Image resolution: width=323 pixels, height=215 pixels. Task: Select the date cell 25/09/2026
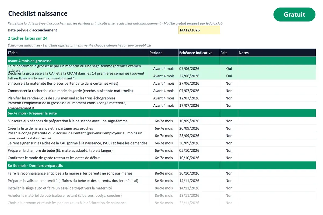199,136
